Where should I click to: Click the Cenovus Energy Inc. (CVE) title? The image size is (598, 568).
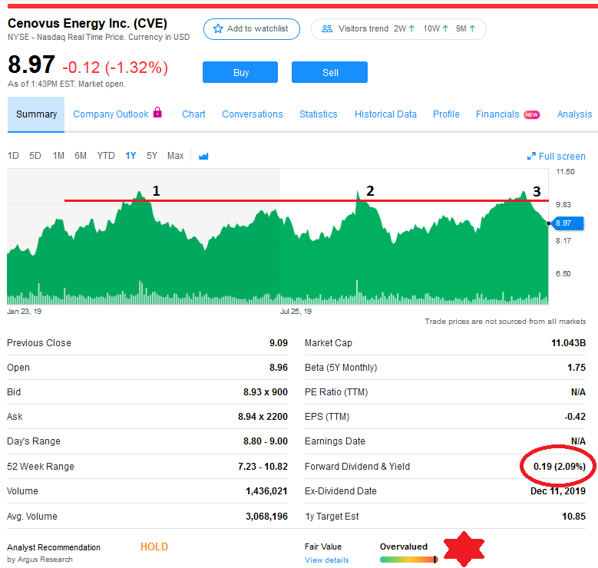click(x=88, y=23)
